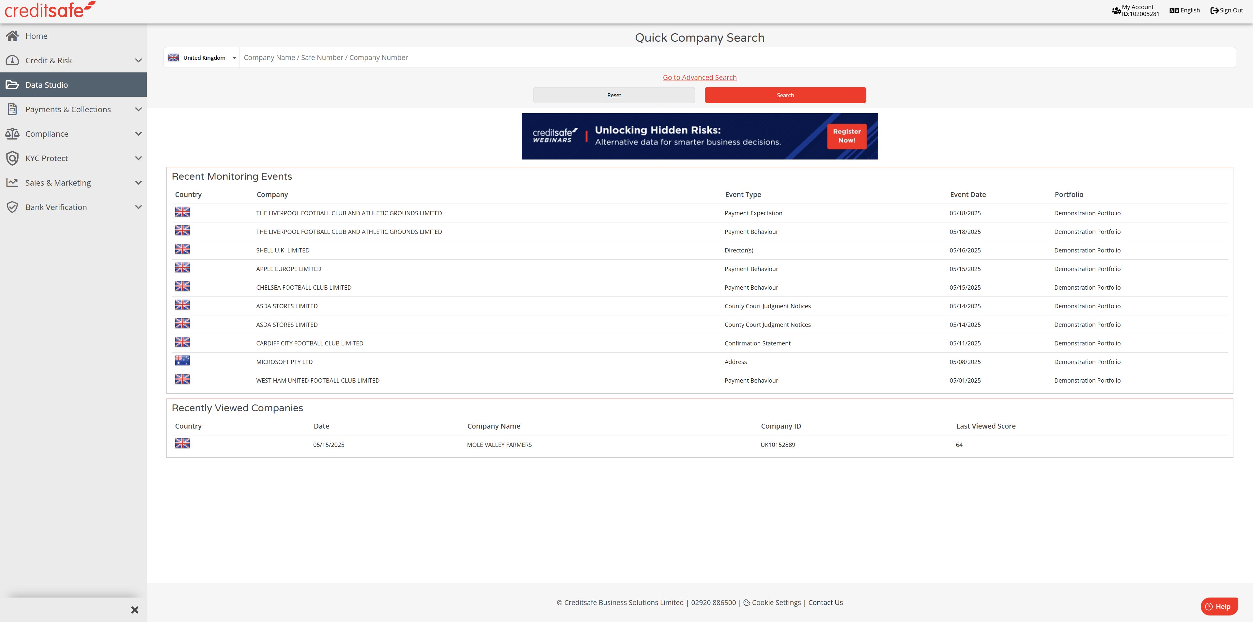
Task: Click the UK flag in country selector
Action: [x=173, y=57]
